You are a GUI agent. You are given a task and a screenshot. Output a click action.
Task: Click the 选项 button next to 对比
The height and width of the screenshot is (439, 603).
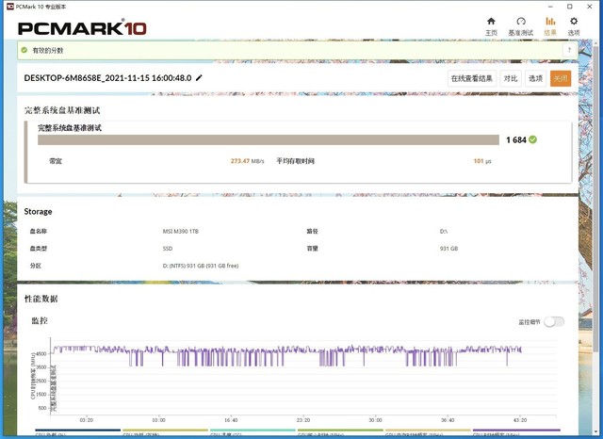pyautogui.click(x=535, y=78)
